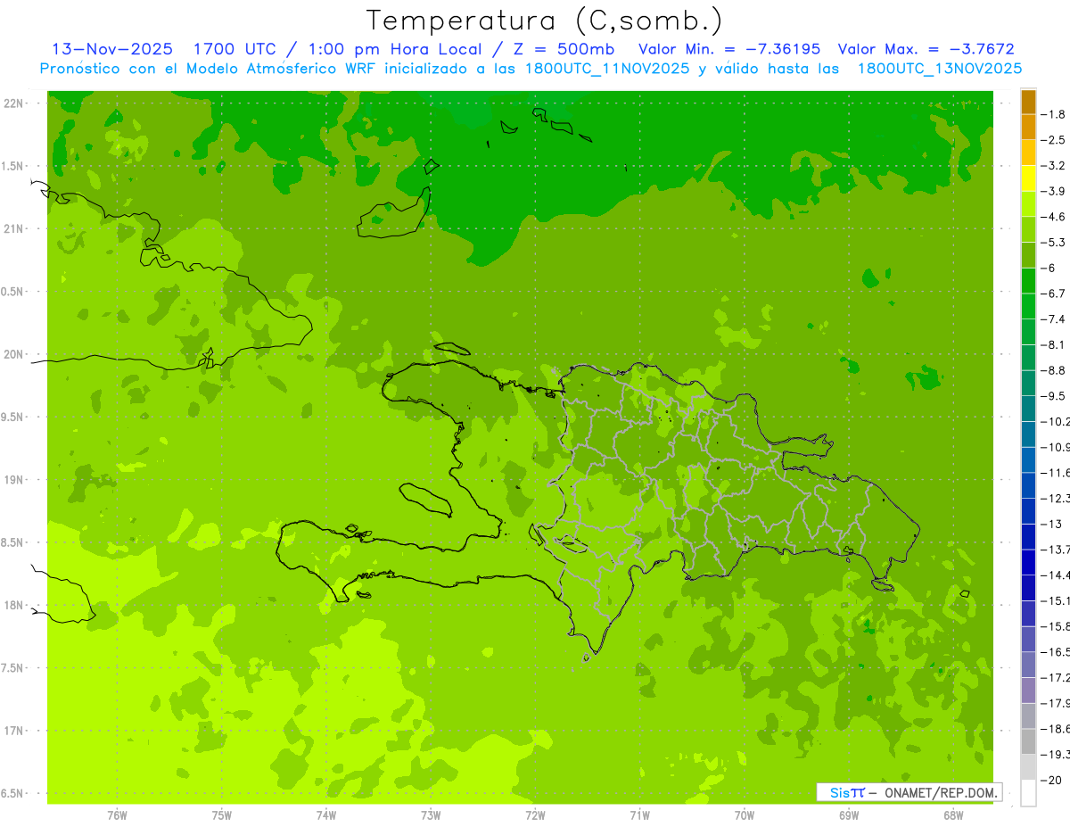Click the '-1.8' color scale value
The height and width of the screenshot is (827, 1070).
(x=1053, y=114)
